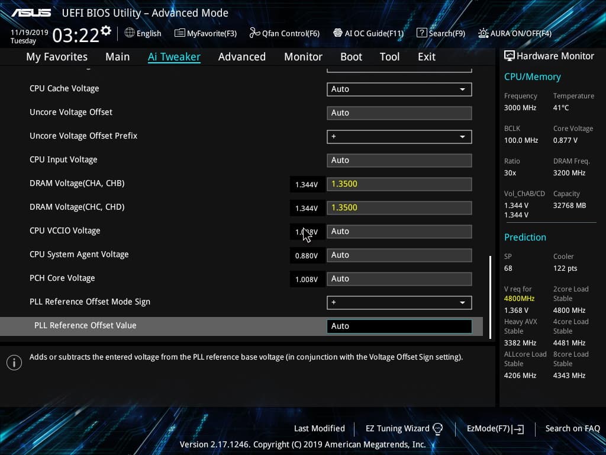Image resolution: width=606 pixels, height=455 pixels.
Task: Click the Search on FAQ link
Action: [x=572, y=428]
